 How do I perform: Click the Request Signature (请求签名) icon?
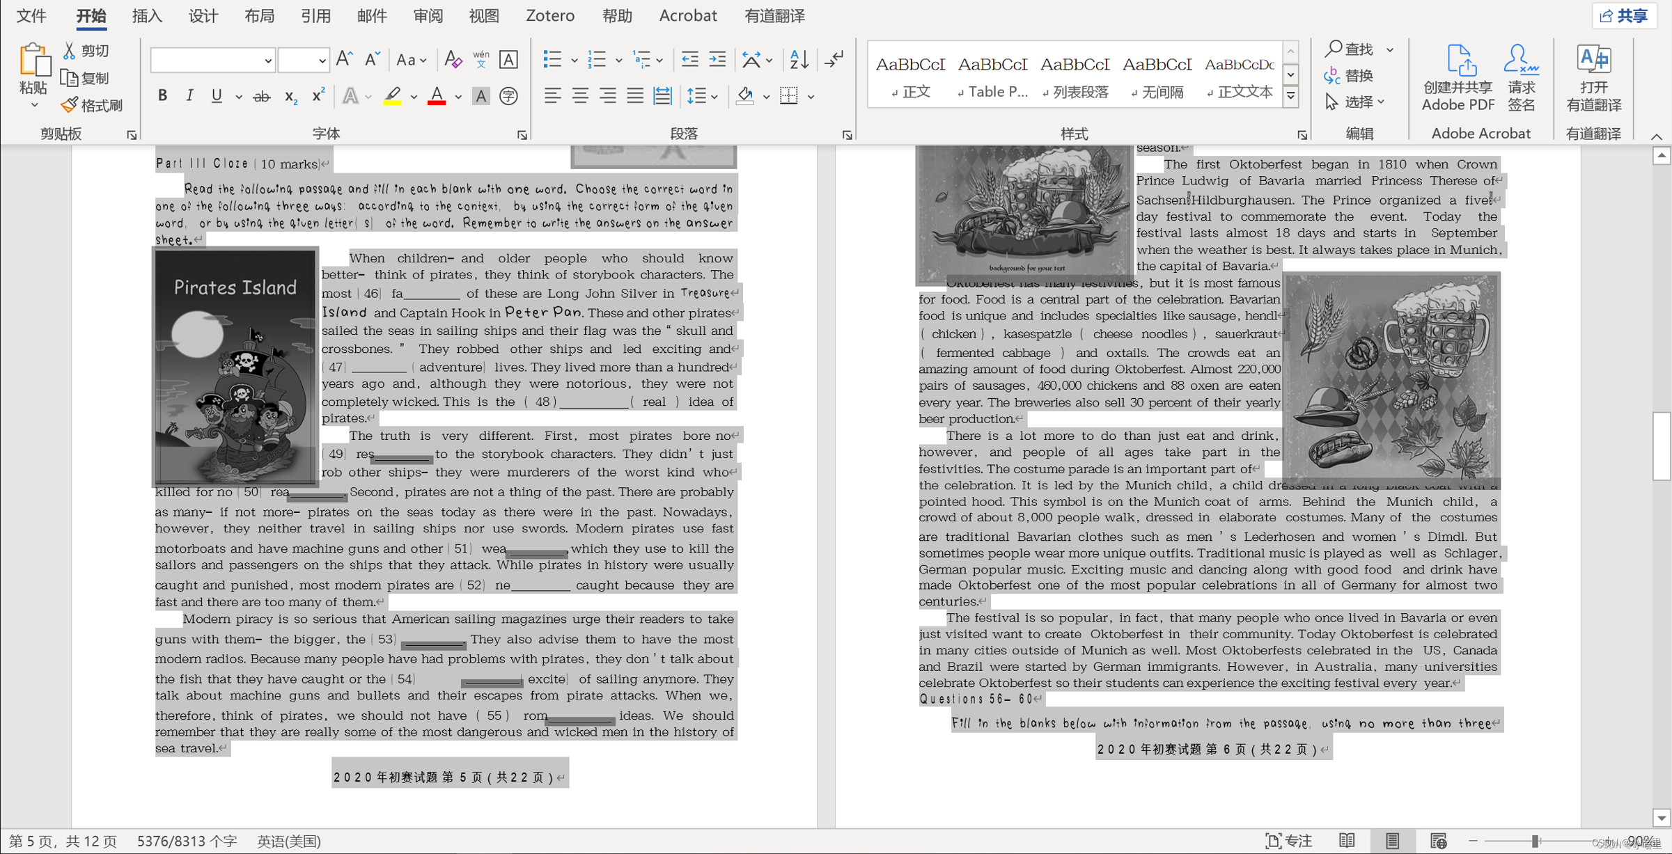1521,61
